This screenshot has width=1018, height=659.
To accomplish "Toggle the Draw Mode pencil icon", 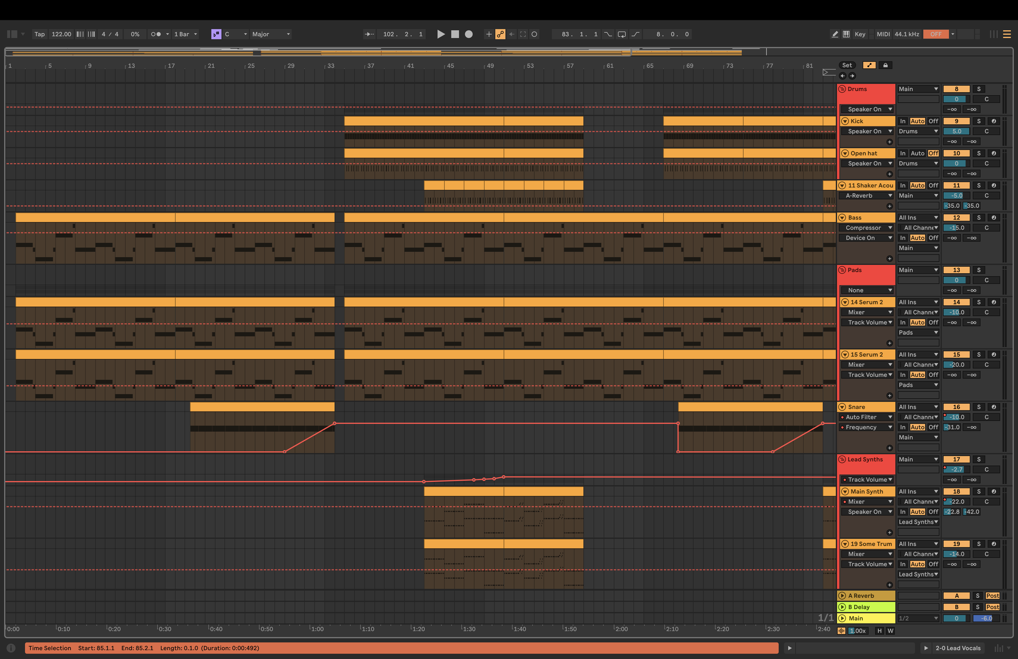I will tap(834, 34).
